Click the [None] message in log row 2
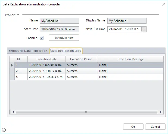 [x=130, y=71]
